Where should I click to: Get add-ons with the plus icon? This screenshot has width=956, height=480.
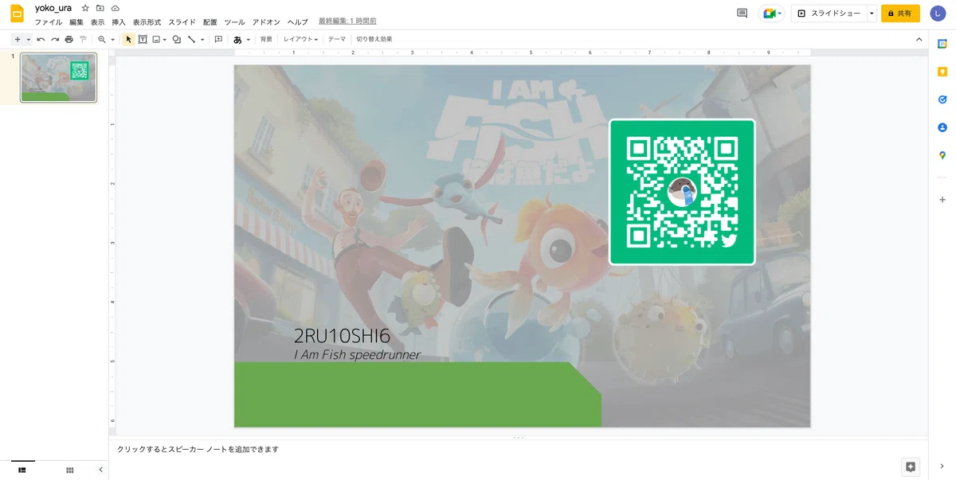(x=942, y=200)
